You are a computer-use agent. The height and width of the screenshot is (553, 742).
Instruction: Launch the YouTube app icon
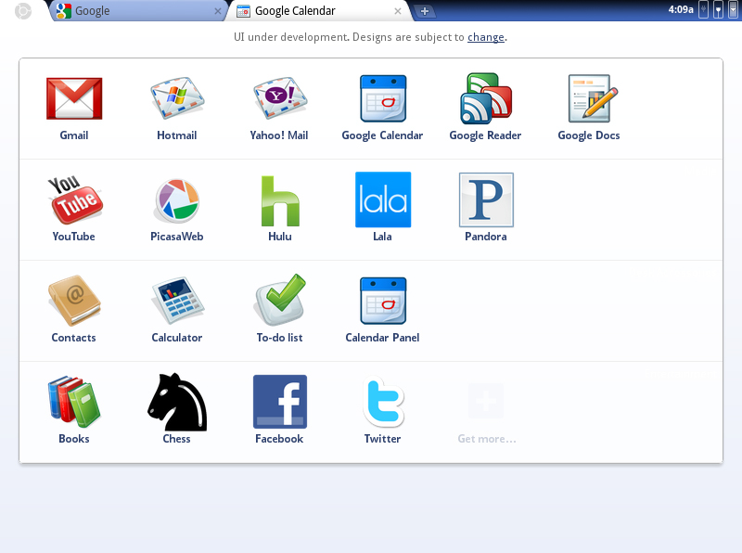(75, 199)
